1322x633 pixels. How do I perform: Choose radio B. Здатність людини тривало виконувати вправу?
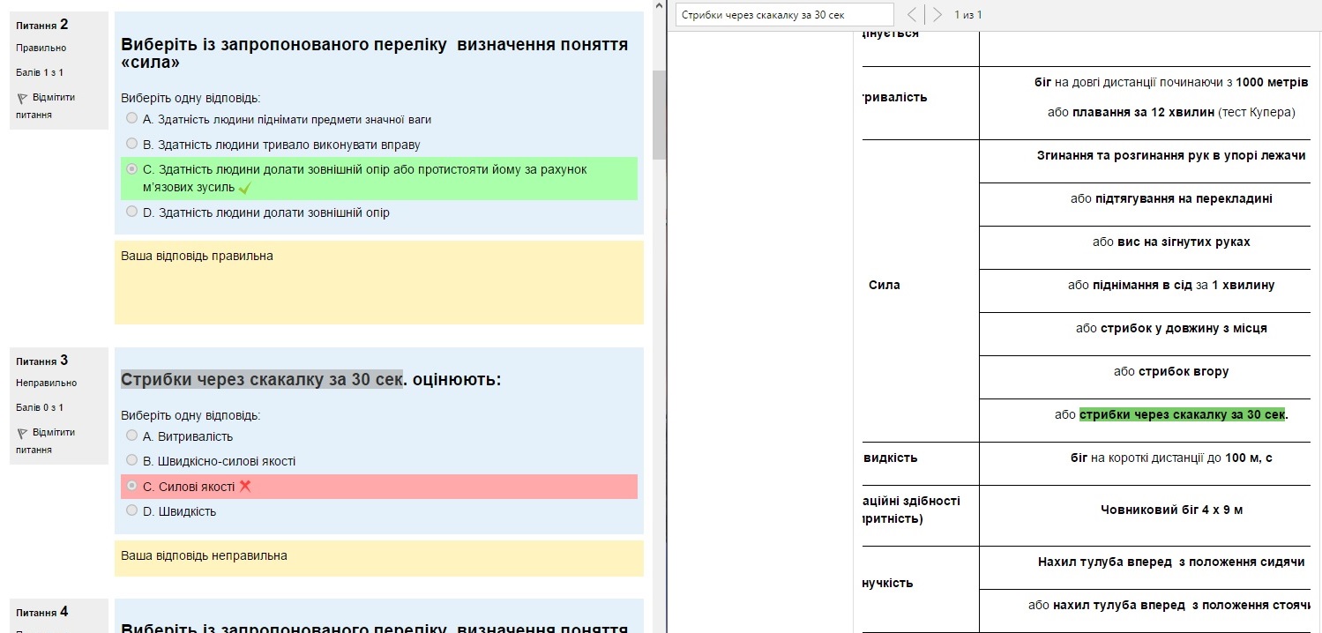pos(132,144)
